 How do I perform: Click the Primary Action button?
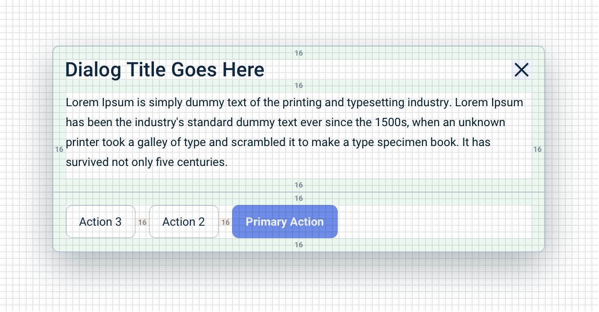285,222
